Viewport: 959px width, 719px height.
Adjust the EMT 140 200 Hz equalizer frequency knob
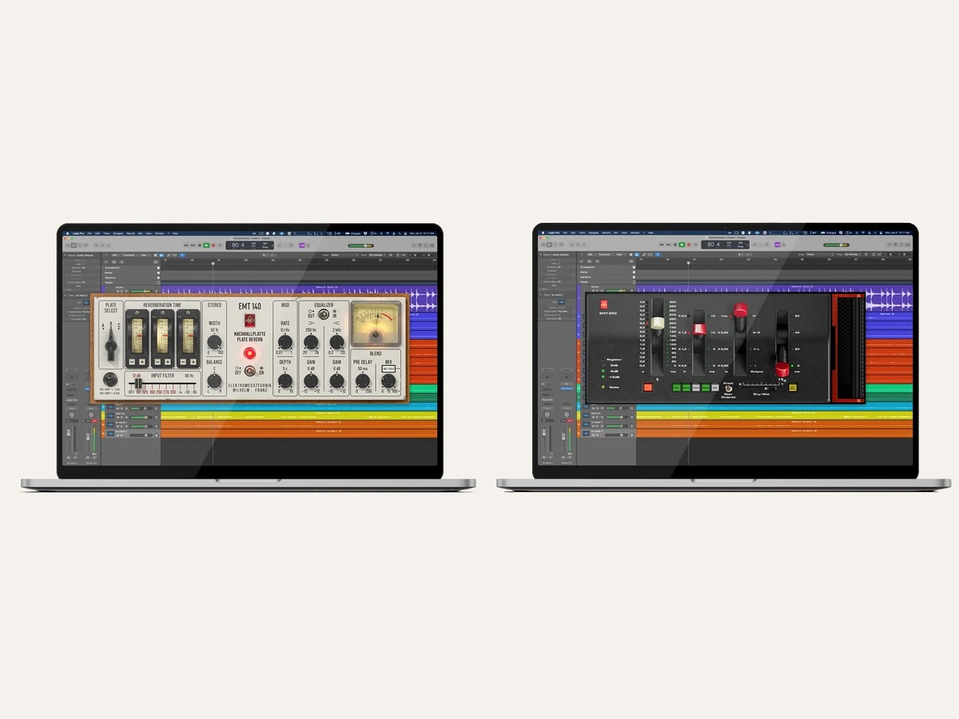pyautogui.click(x=311, y=342)
